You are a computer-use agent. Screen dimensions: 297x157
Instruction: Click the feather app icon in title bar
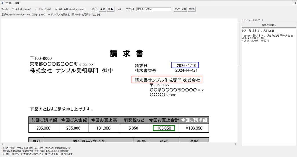point(2,3)
